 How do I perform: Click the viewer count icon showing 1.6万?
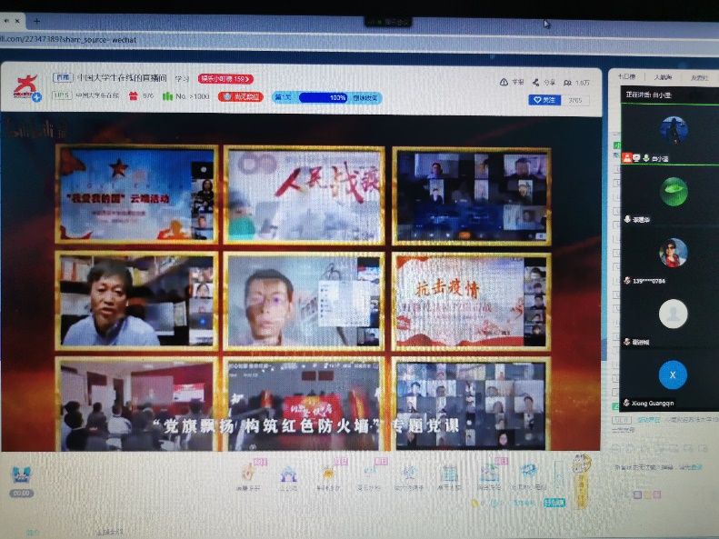point(568,82)
